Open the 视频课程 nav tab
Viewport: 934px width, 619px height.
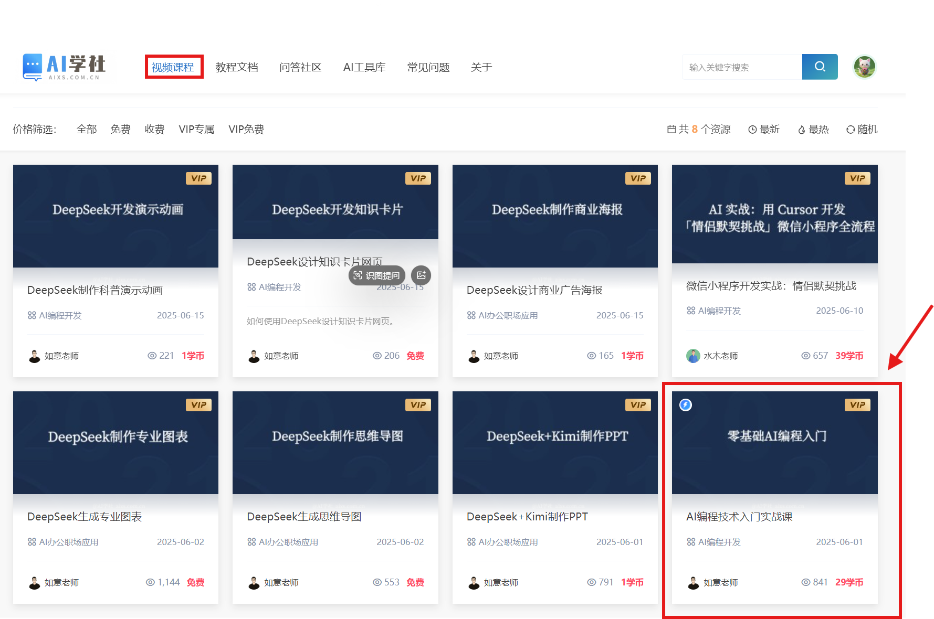pyautogui.click(x=173, y=67)
